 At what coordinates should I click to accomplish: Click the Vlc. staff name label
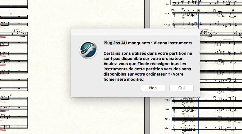pos(167,4)
